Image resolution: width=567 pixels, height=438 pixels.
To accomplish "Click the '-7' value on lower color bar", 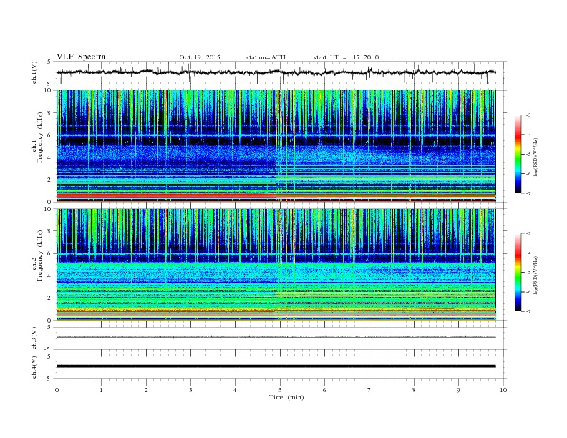I will 528,311.
